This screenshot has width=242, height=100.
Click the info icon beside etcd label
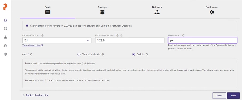31,54
